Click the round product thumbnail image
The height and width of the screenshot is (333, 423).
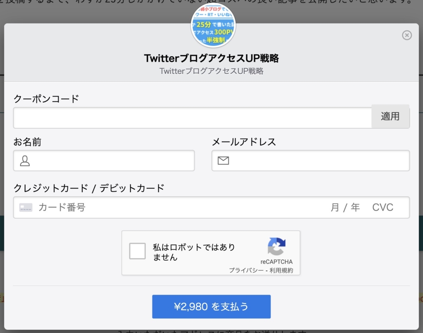[x=213, y=26]
